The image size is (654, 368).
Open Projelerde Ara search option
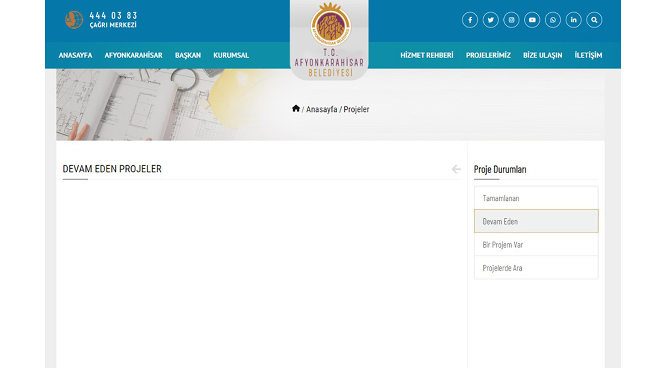[536, 268]
